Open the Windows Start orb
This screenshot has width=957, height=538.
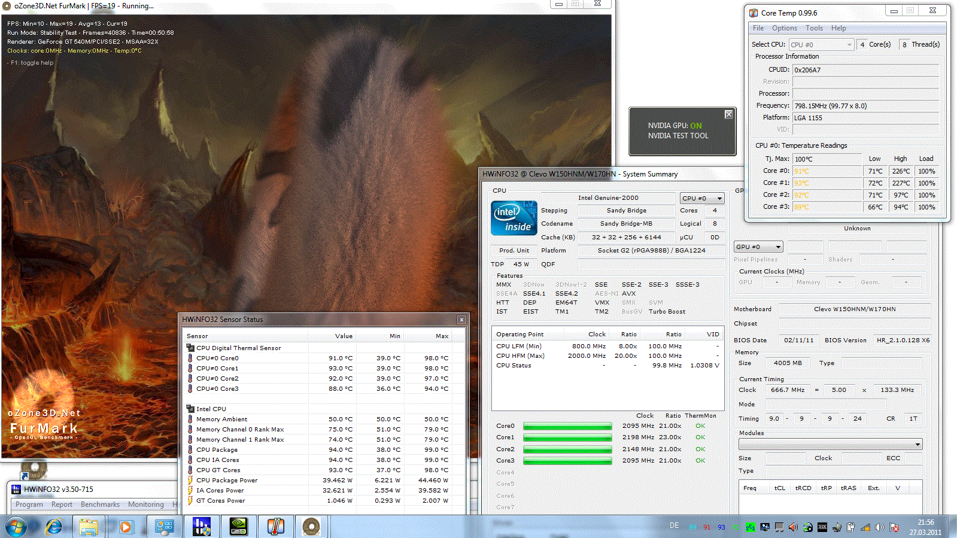point(16,527)
